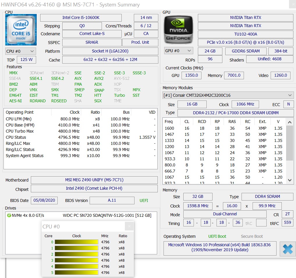Viewport: 296px width, 278px height.
Task: Click the memory timings scrollbar up arrow
Action: 290,122
